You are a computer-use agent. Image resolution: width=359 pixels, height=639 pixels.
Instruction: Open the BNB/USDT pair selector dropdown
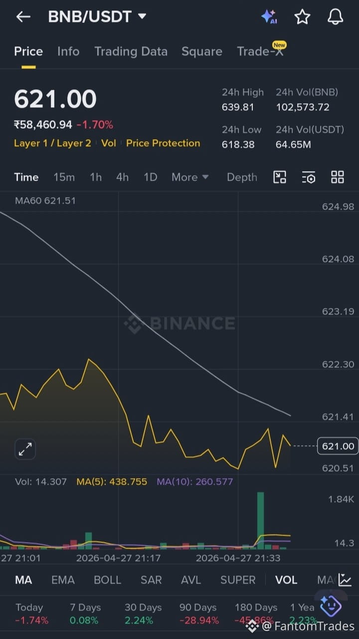[97, 17]
